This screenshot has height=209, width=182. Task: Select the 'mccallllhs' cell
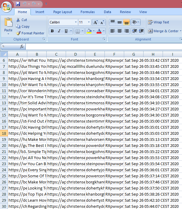point(75,67)
